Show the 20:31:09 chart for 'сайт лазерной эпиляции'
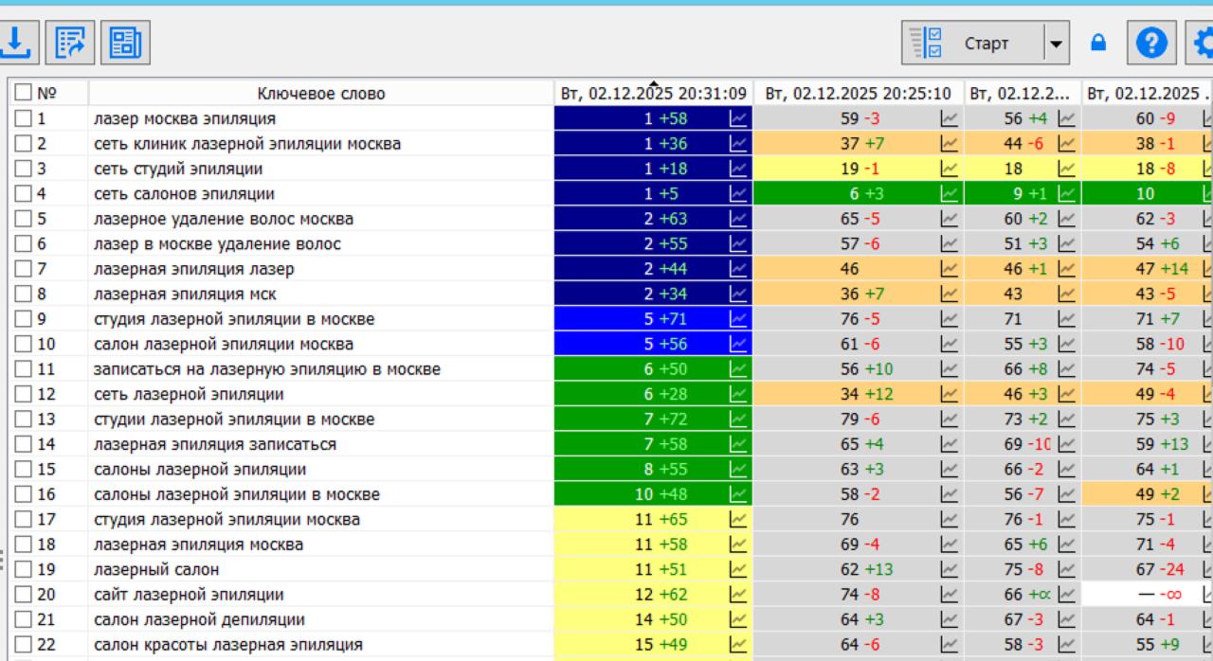The image size is (1213, 661). click(x=737, y=595)
